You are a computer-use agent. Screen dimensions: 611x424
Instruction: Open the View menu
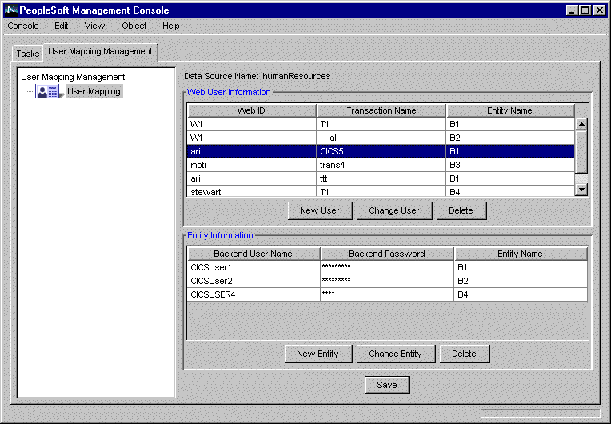[x=94, y=26]
